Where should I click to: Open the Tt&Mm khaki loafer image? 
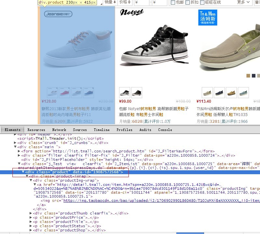click(x=230, y=48)
